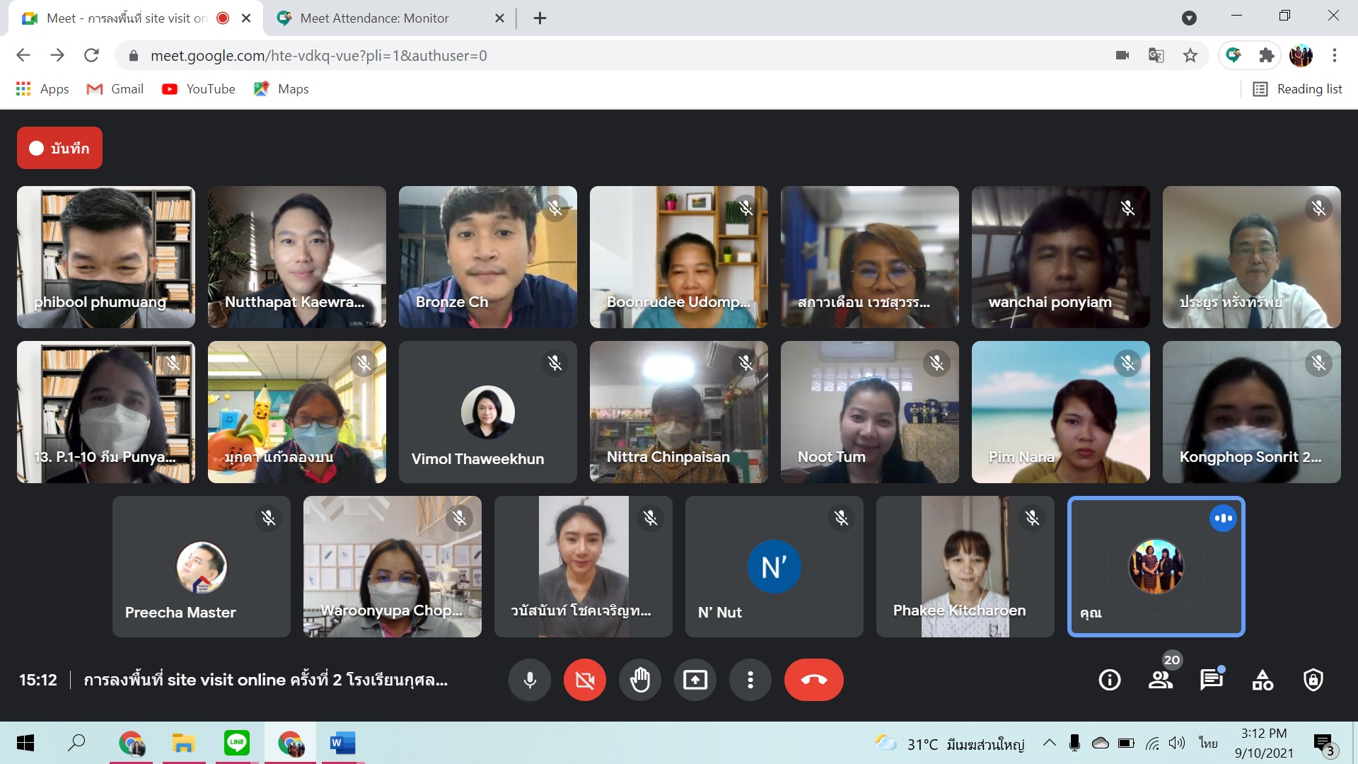Viewport: 1358px width, 764px height.
Task: Open the LINE app in the taskbar
Action: (x=236, y=743)
